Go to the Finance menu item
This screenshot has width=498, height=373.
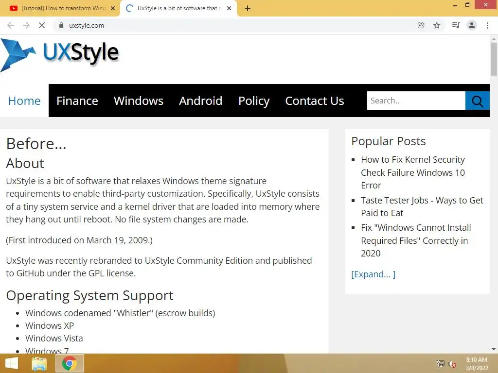pyautogui.click(x=77, y=101)
